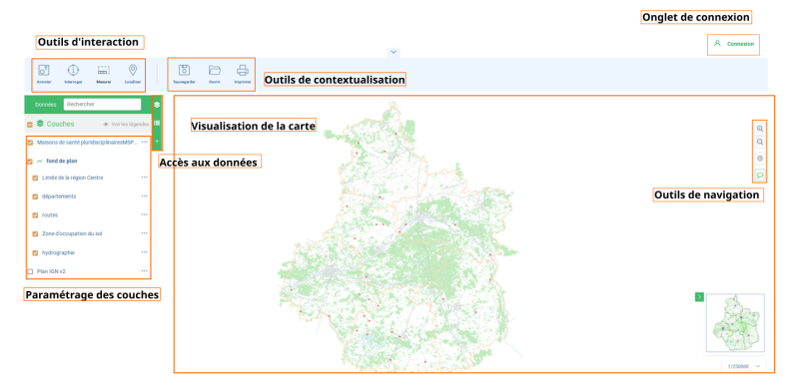The image size is (799, 385).
Task: Collapse the Couches section orange minus
Action: [x=30, y=124]
